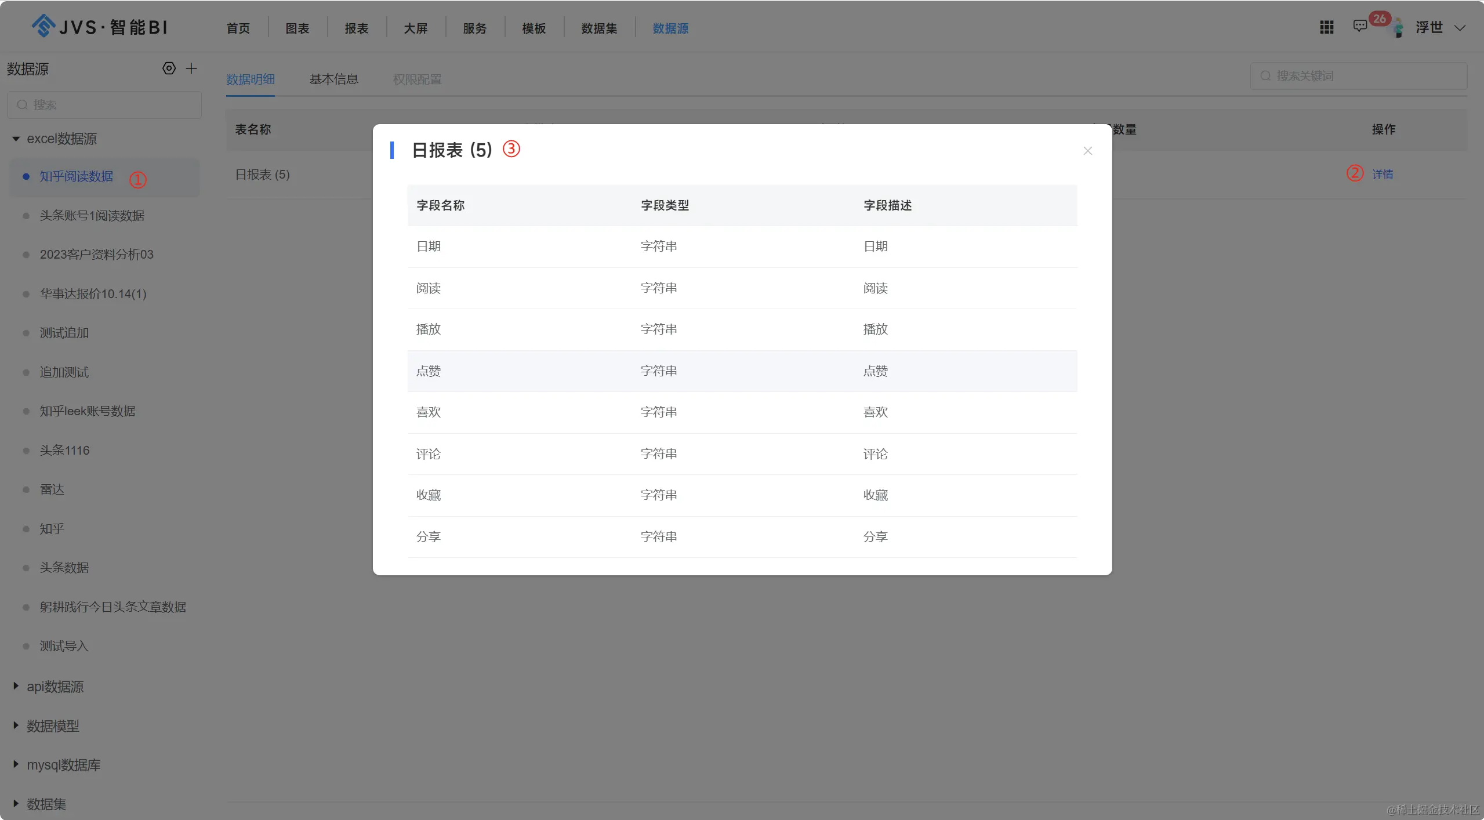Click the 详情 link for 日报表
This screenshot has width=1484, height=820.
pos(1383,175)
